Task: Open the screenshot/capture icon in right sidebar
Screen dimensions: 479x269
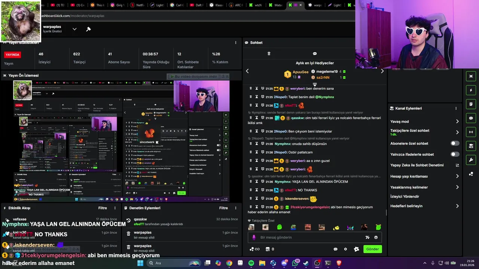Action: [x=471, y=76]
